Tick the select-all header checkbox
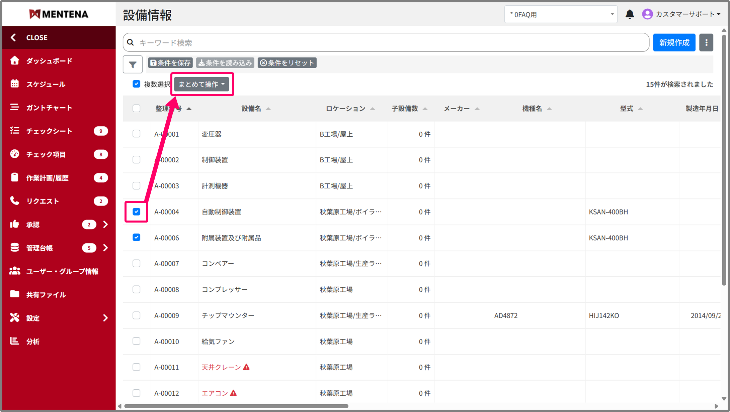The image size is (730, 412). [x=136, y=108]
